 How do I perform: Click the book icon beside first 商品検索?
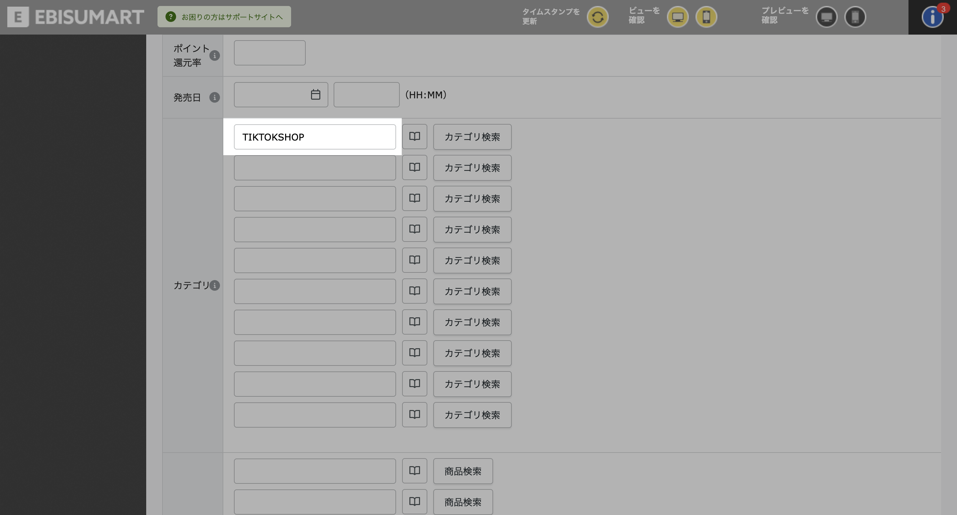click(x=415, y=470)
